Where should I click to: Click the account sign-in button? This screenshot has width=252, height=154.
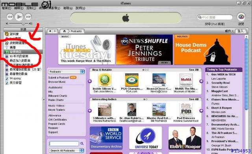241,31
